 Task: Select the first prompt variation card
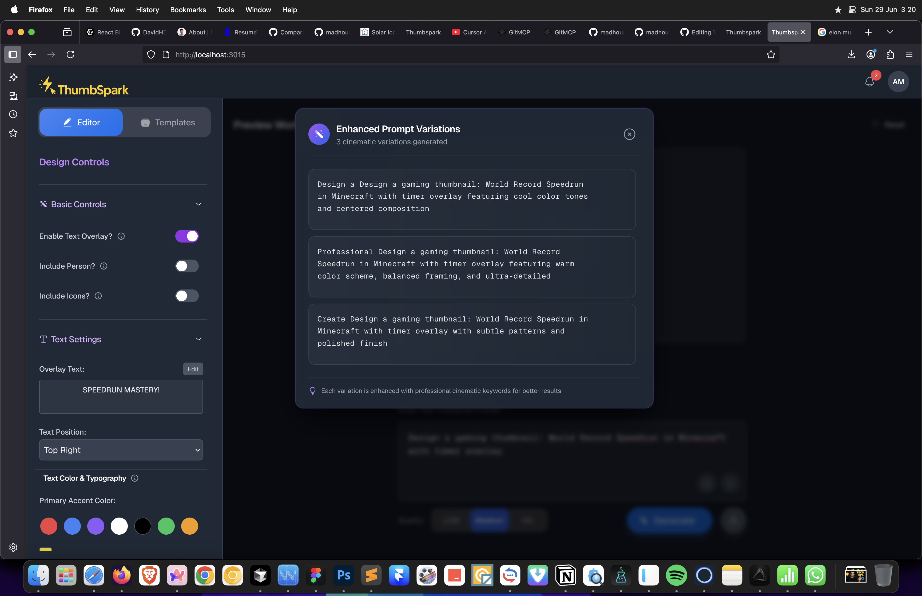tap(472, 199)
